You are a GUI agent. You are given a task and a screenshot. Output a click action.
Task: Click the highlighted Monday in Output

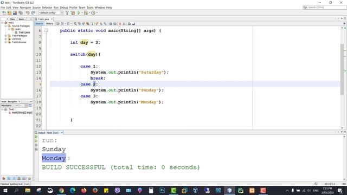click(54, 158)
